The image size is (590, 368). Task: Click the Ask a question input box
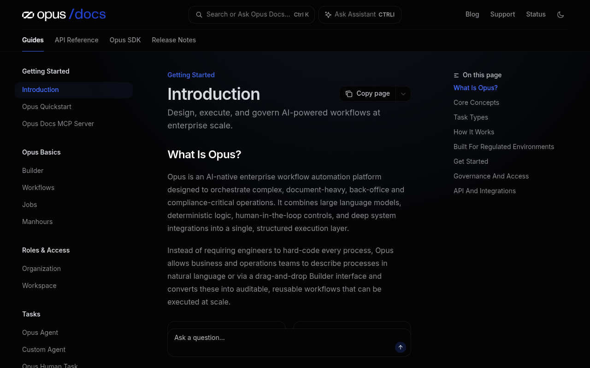(289, 342)
